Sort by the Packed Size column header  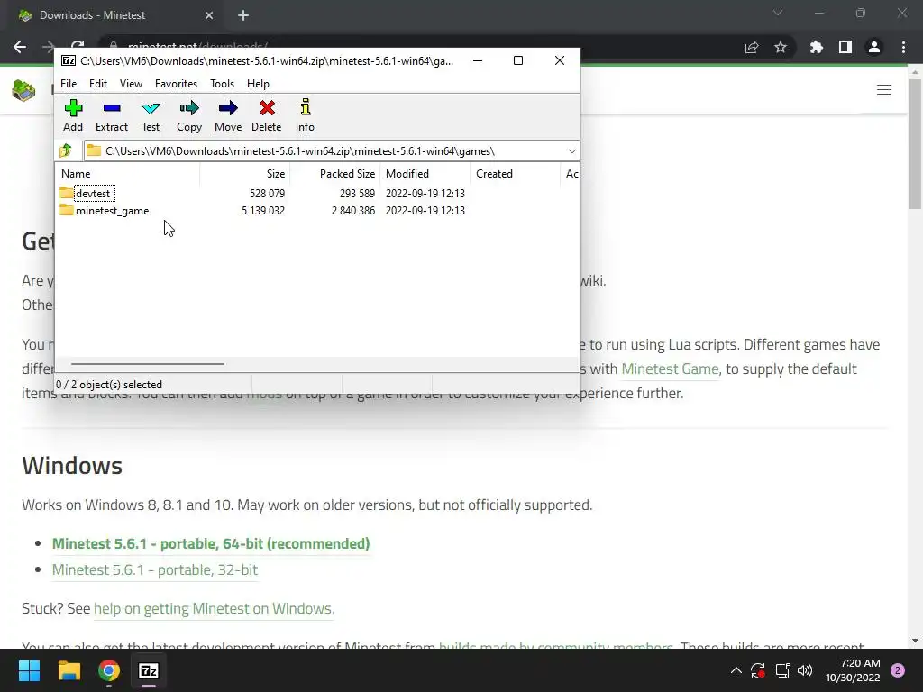(x=335, y=174)
